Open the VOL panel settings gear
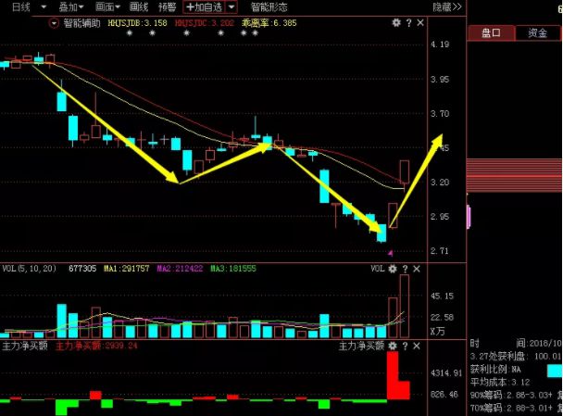 (x=393, y=268)
